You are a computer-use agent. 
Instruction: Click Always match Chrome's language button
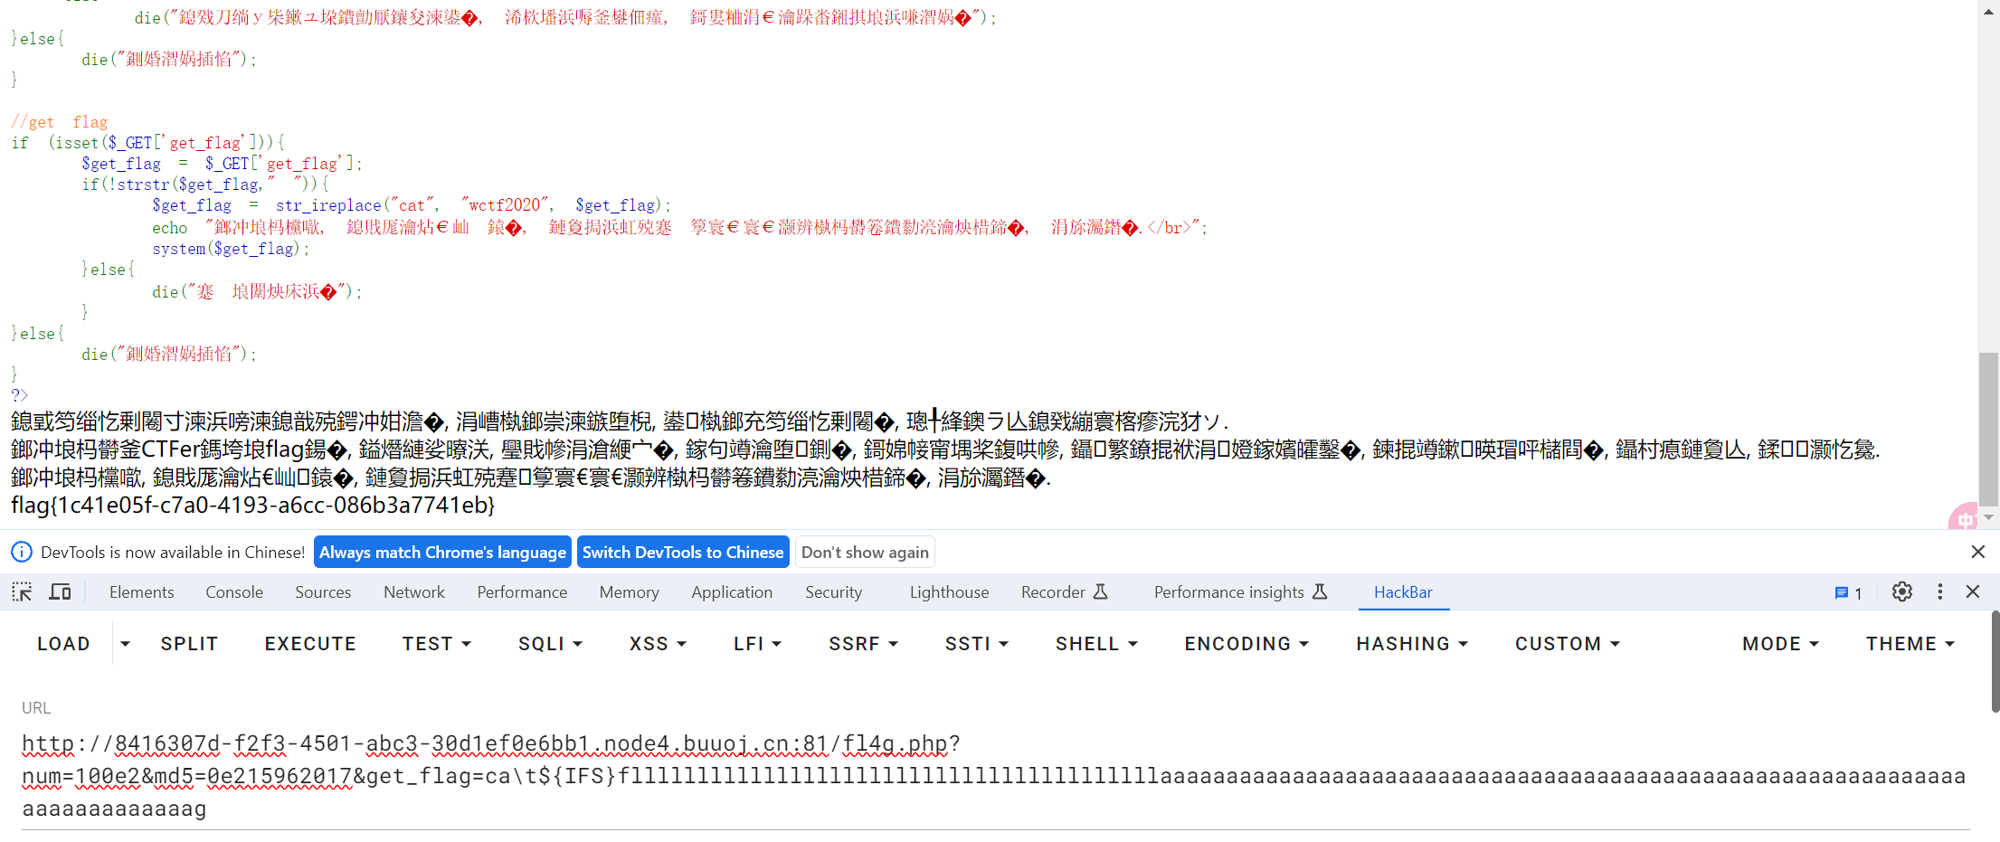[x=442, y=553]
